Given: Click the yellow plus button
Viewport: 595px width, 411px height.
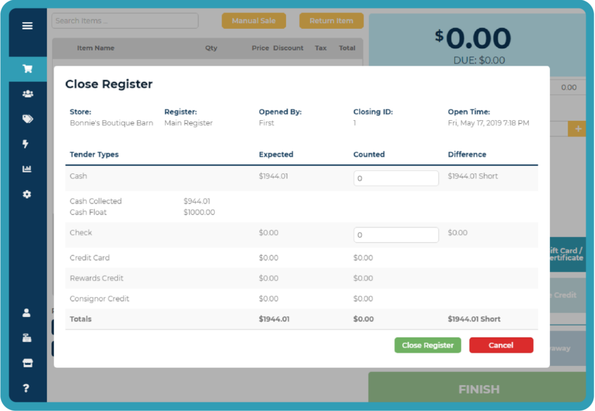Looking at the screenshot, I should pyautogui.click(x=578, y=129).
